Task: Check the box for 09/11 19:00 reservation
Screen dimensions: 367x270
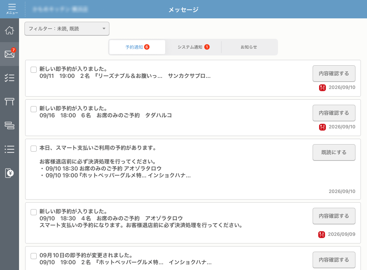Action: pyautogui.click(x=34, y=70)
